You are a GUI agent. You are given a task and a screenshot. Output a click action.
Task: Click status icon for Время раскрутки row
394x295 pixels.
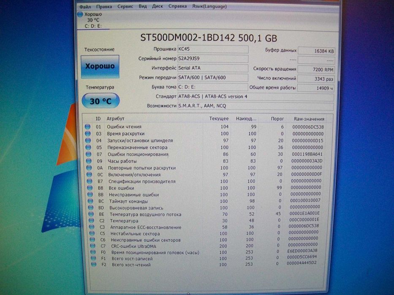coord(88,134)
